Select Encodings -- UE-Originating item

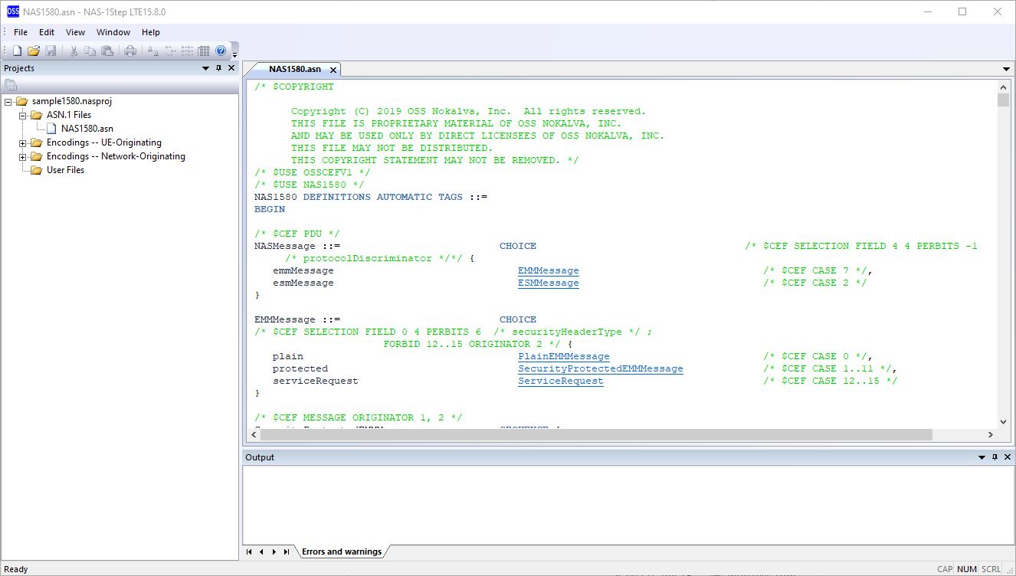pyautogui.click(x=104, y=142)
